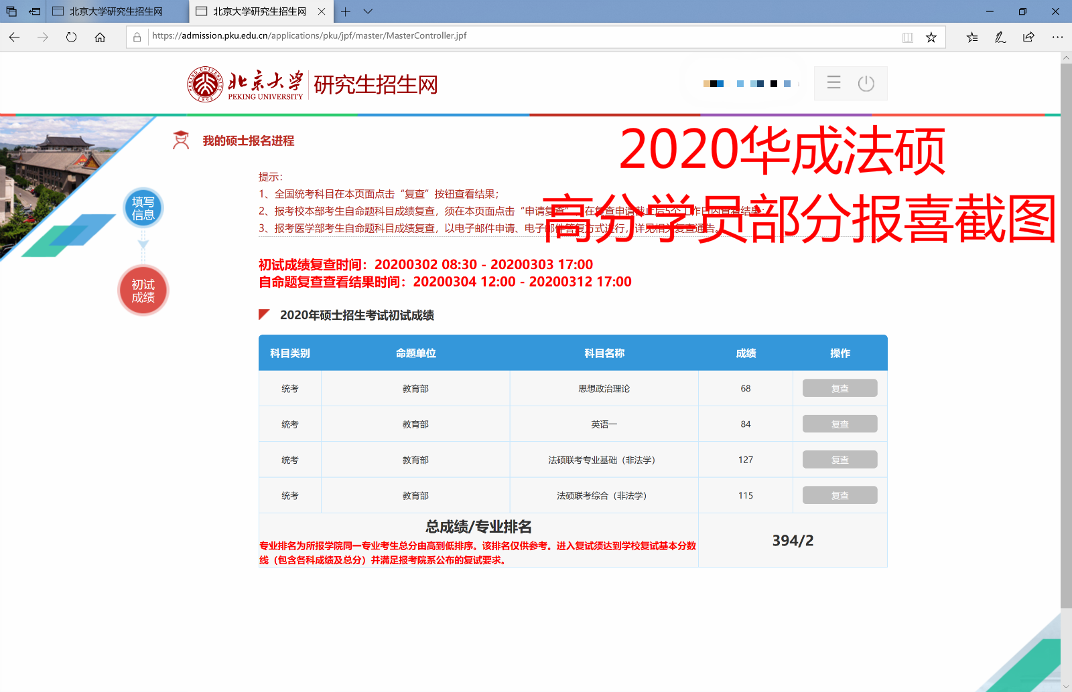Click the address bar URL field
The width and height of the screenshot is (1072, 692).
click(x=523, y=36)
